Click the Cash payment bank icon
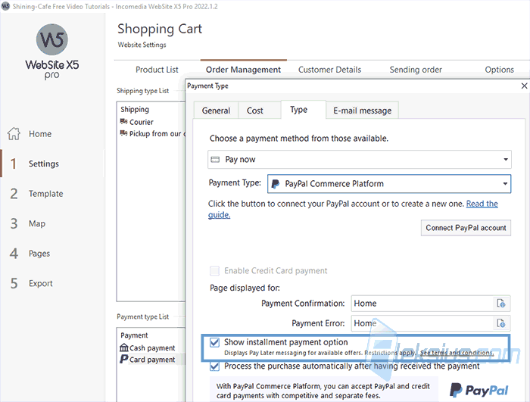 click(124, 347)
